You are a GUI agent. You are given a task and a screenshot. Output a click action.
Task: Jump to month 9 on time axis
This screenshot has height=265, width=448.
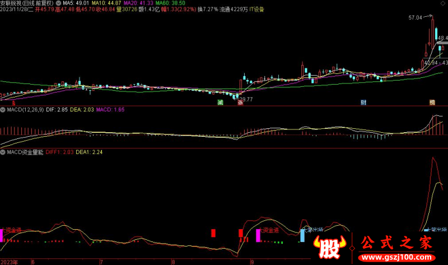tap(252, 262)
